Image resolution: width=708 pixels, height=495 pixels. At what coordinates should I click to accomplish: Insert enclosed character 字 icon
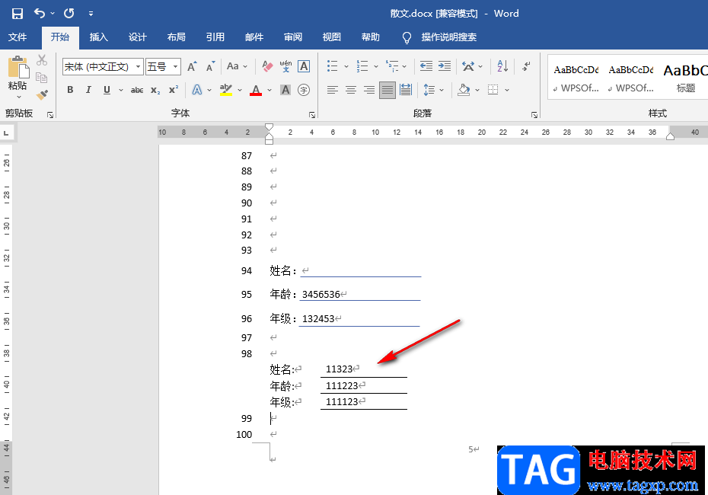pos(304,90)
